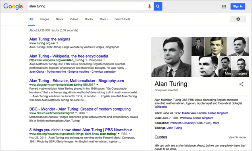Viewport: 252px width, 151px height.
Task: Open the Wikipedia Alan Turing result
Action: point(69,56)
